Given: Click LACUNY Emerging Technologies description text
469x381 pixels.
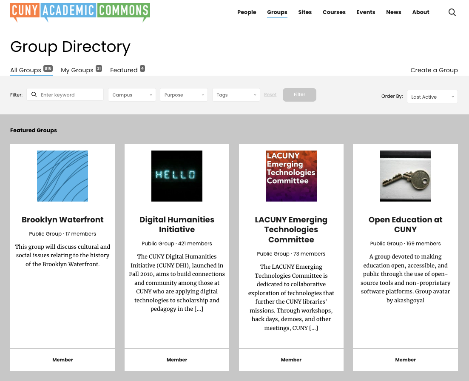Looking at the screenshot, I should click(291, 297).
